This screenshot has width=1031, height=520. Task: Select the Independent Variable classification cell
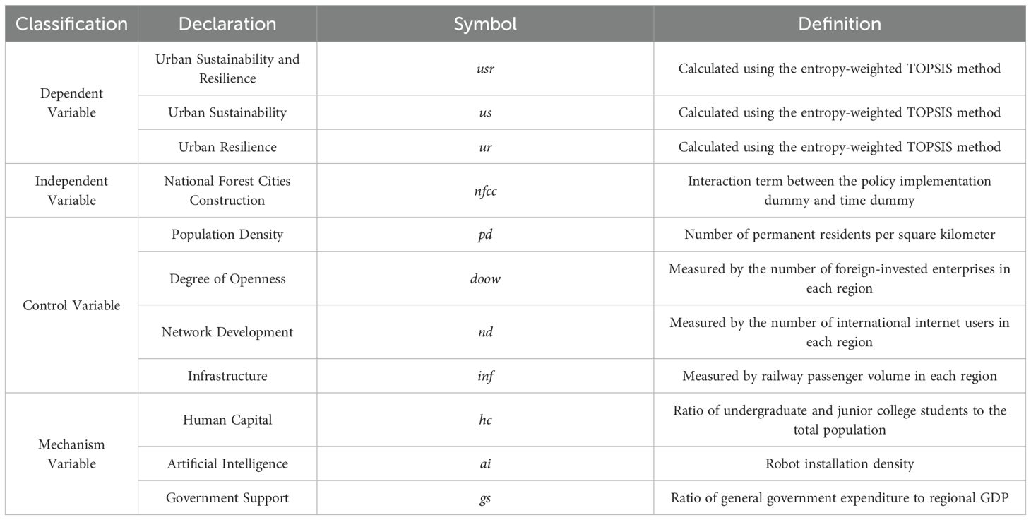point(71,191)
